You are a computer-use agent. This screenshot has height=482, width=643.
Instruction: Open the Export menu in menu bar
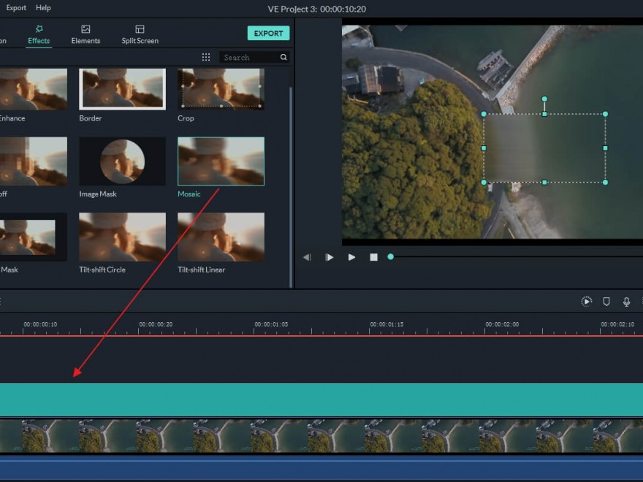[16, 8]
